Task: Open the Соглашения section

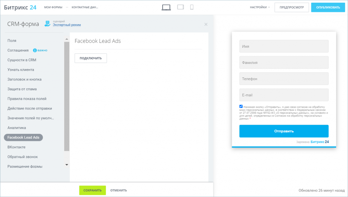Action: (18, 50)
